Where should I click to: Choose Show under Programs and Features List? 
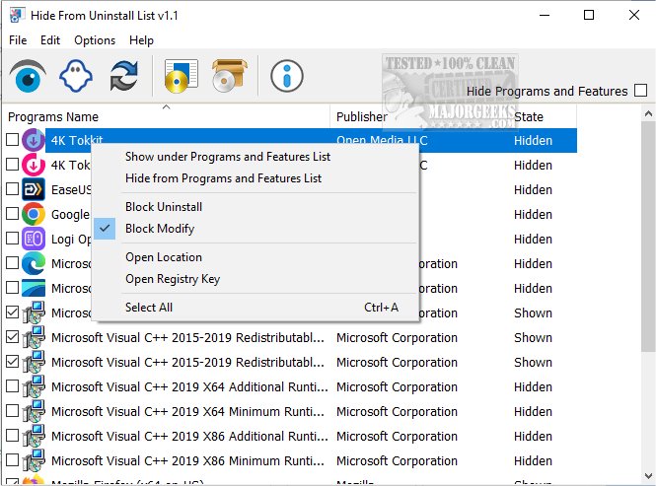tap(255, 157)
